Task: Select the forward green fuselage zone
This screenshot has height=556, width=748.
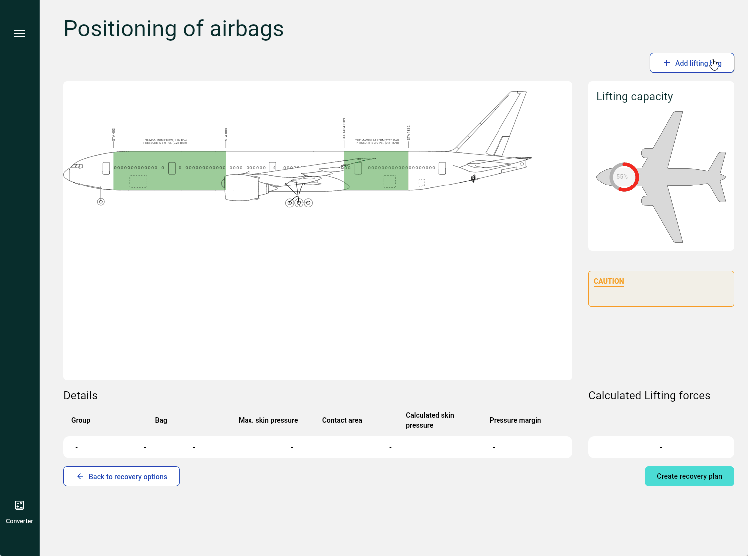Action: [x=169, y=171]
